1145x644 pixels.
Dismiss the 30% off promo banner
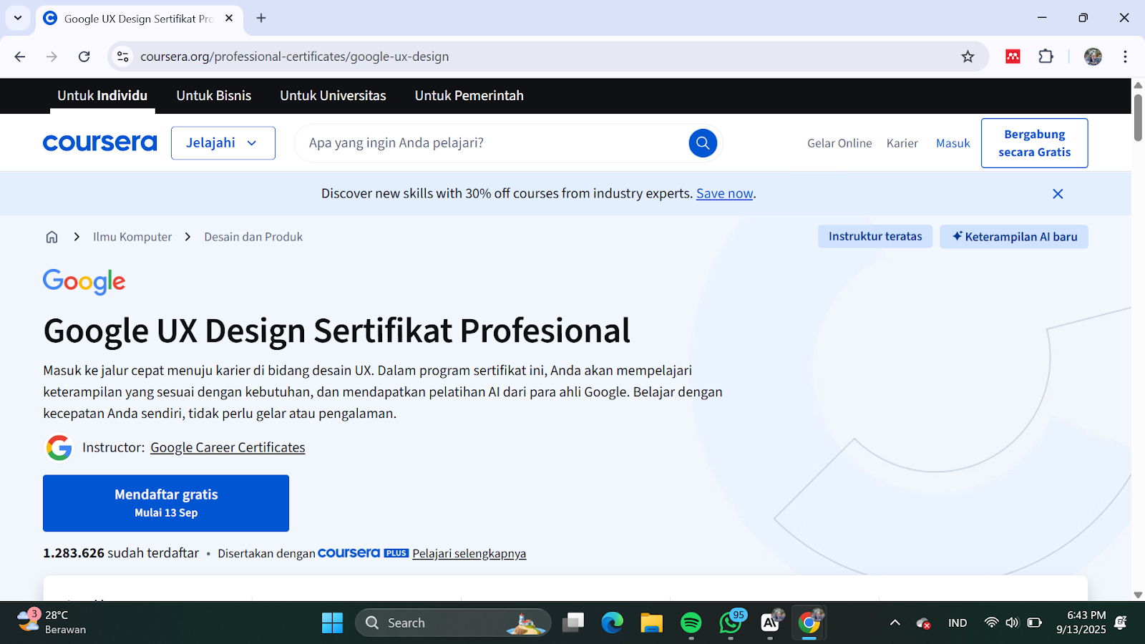pyautogui.click(x=1058, y=194)
